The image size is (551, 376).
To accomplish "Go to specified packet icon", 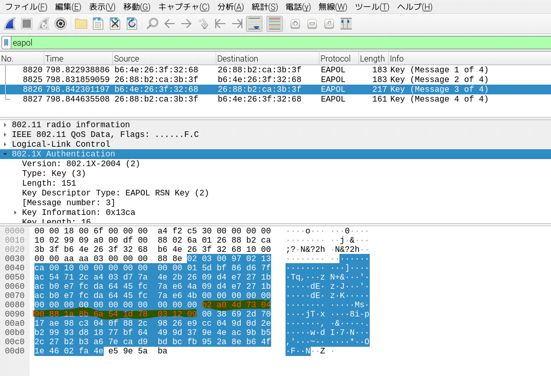I will pos(203,24).
